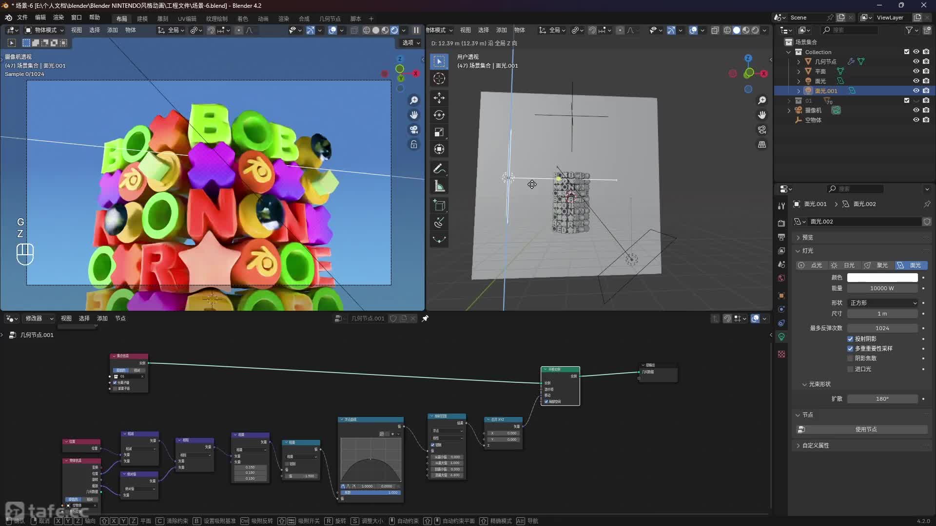Open 节点 menu in node editor
The width and height of the screenshot is (936, 526).
pos(120,319)
